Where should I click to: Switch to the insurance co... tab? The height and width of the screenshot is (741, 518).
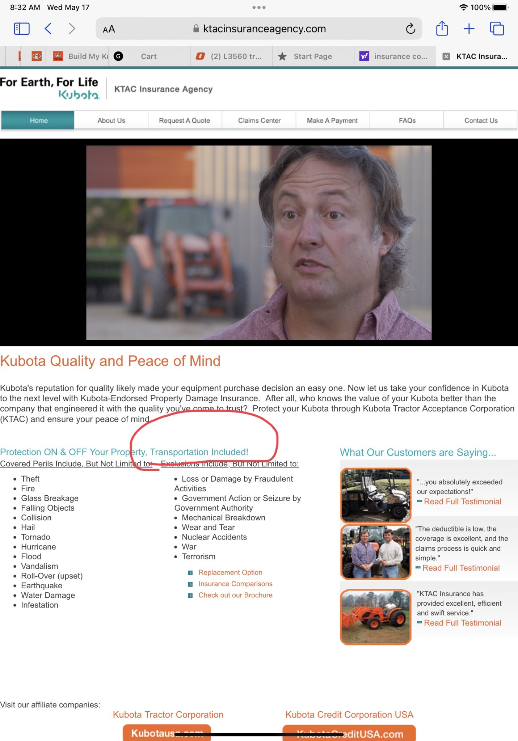(x=395, y=56)
